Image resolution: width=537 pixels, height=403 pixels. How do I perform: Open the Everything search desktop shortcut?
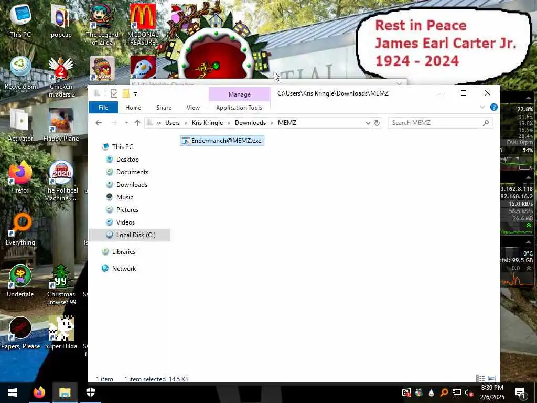click(20, 229)
